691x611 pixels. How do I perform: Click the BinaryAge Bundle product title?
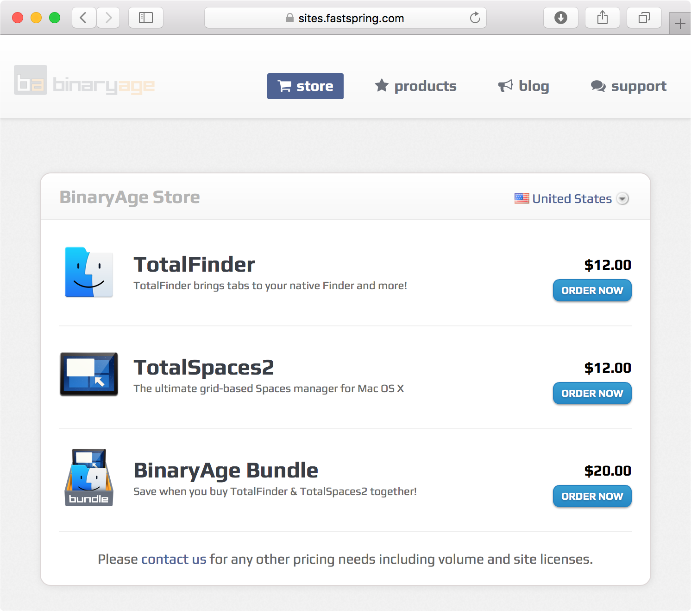(x=226, y=471)
